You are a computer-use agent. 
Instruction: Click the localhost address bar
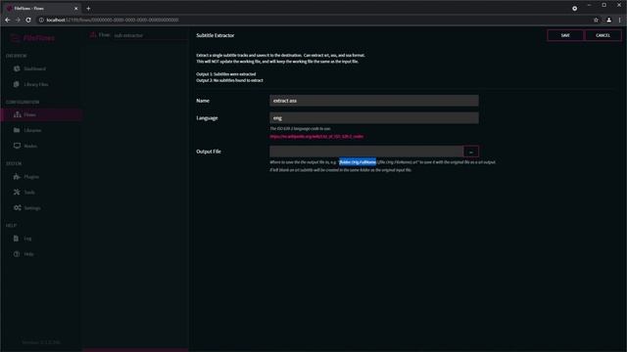(315, 20)
